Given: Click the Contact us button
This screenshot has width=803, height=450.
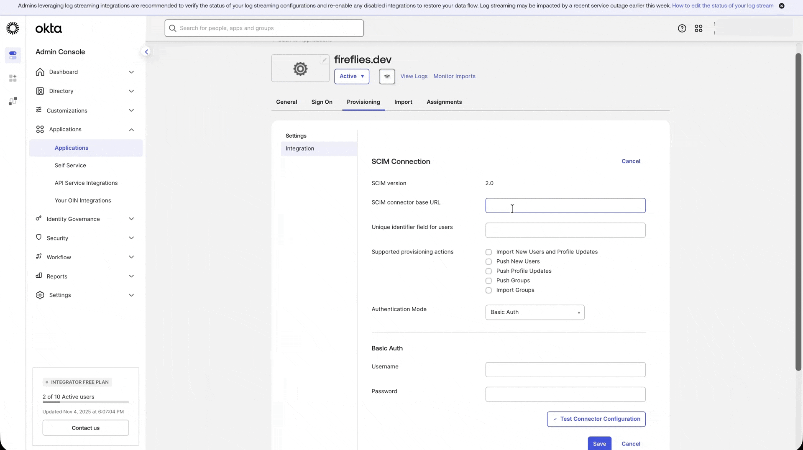Looking at the screenshot, I should pos(86,428).
